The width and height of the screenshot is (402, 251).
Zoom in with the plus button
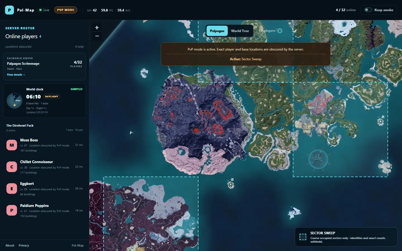97,28
